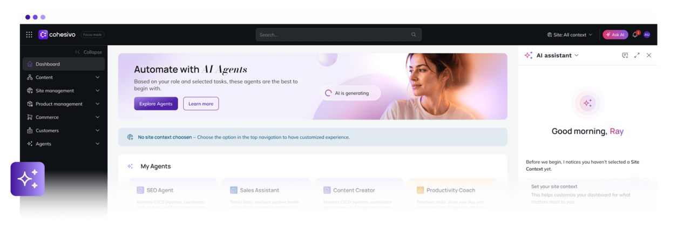Expand the AI assistant panel fullscreen
This screenshot has width=677, height=243.
coord(637,55)
